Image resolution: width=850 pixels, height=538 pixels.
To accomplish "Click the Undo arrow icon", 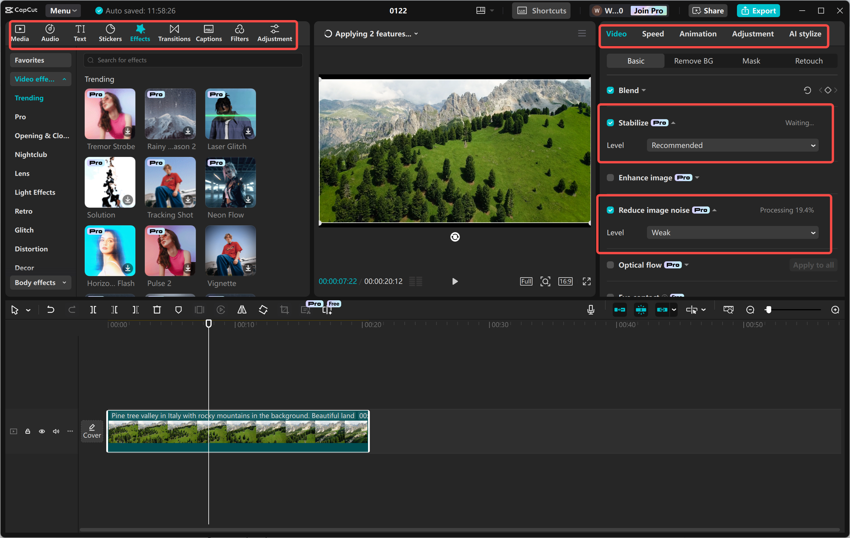I will click(x=50, y=310).
